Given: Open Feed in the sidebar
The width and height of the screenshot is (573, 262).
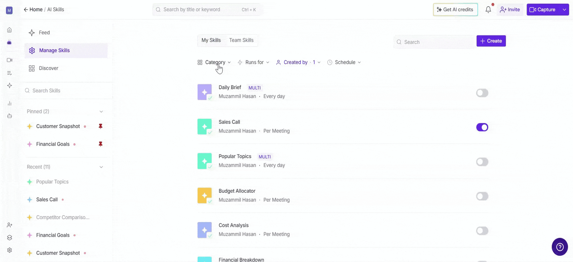Looking at the screenshot, I should [66, 33].
